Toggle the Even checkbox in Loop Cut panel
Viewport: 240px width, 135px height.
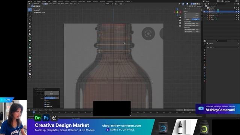(x=45, y=100)
